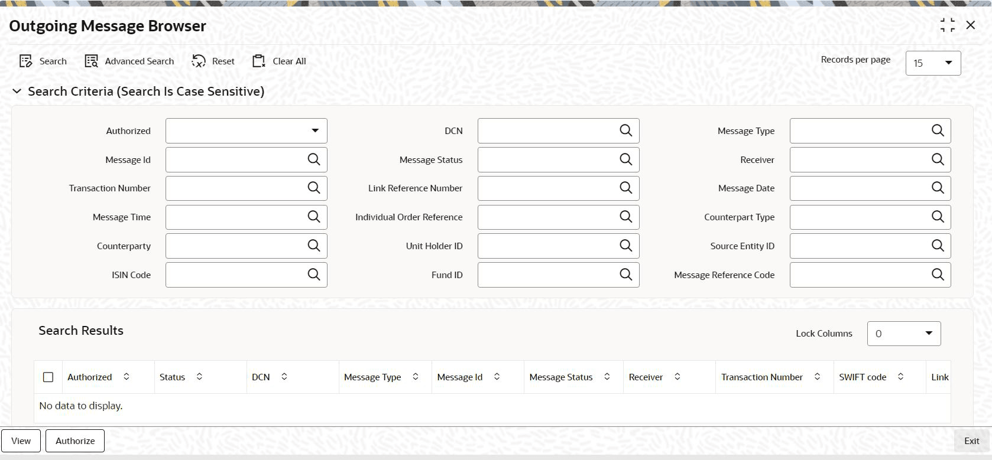Open the Counterpart Type lookup magnifier
The image size is (992, 460).
938,217
